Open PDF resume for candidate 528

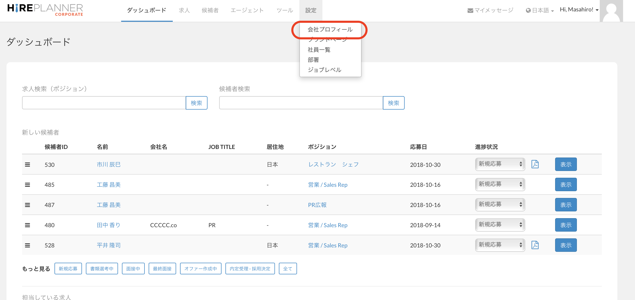[x=535, y=245]
